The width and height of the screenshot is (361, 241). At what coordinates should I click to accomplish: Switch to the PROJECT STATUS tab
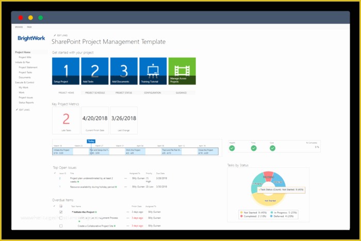pos(124,93)
